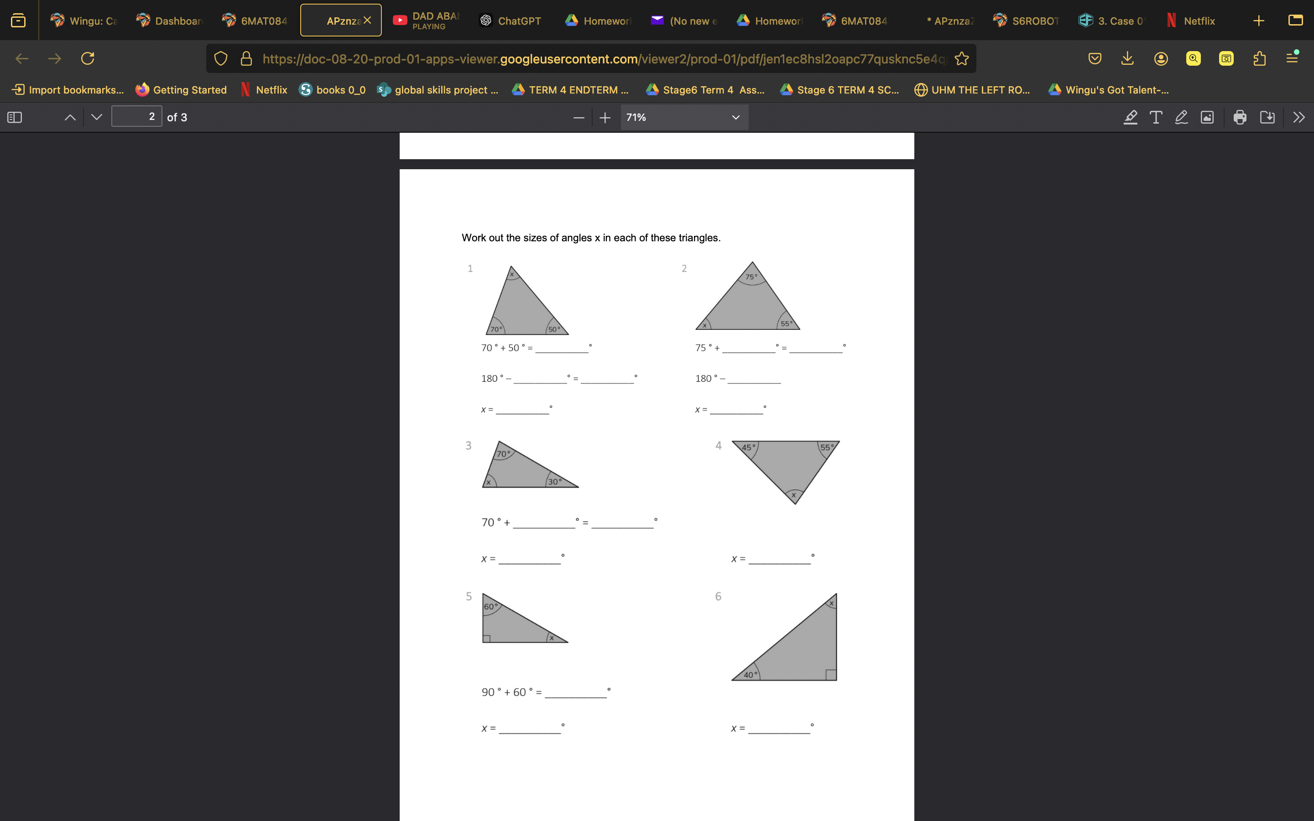Zoom in on the PDF
This screenshot has width=1314, height=821.
pyautogui.click(x=605, y=117)
